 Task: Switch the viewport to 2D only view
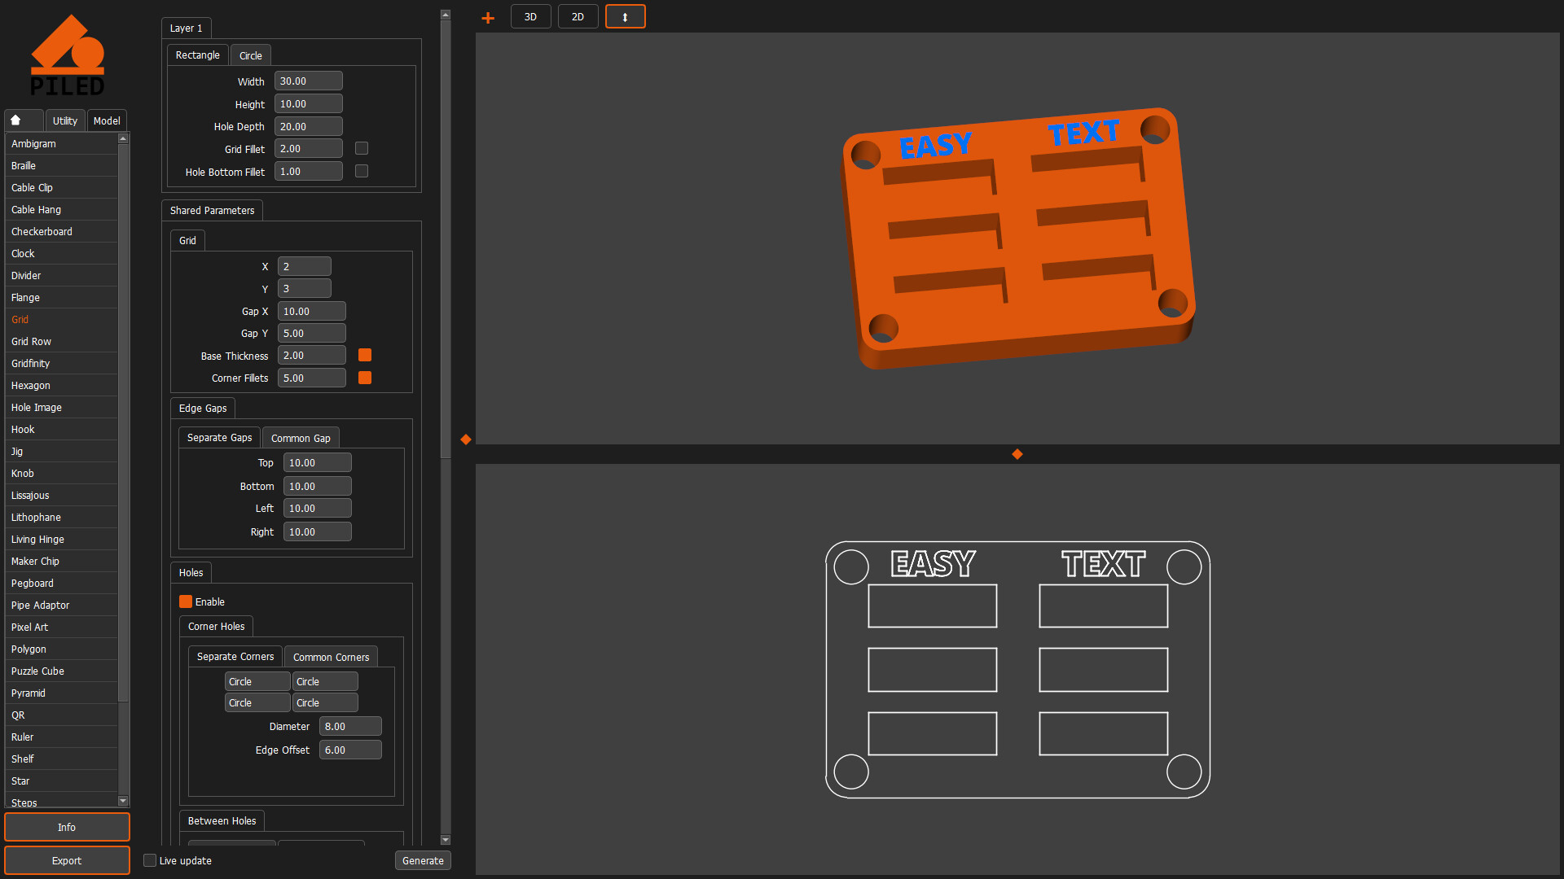(x=578, y=16)
